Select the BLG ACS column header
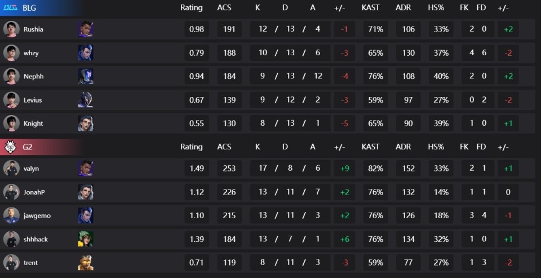This screenshot has height=278, width=541. pyautogui.click(x=225, y=7)
